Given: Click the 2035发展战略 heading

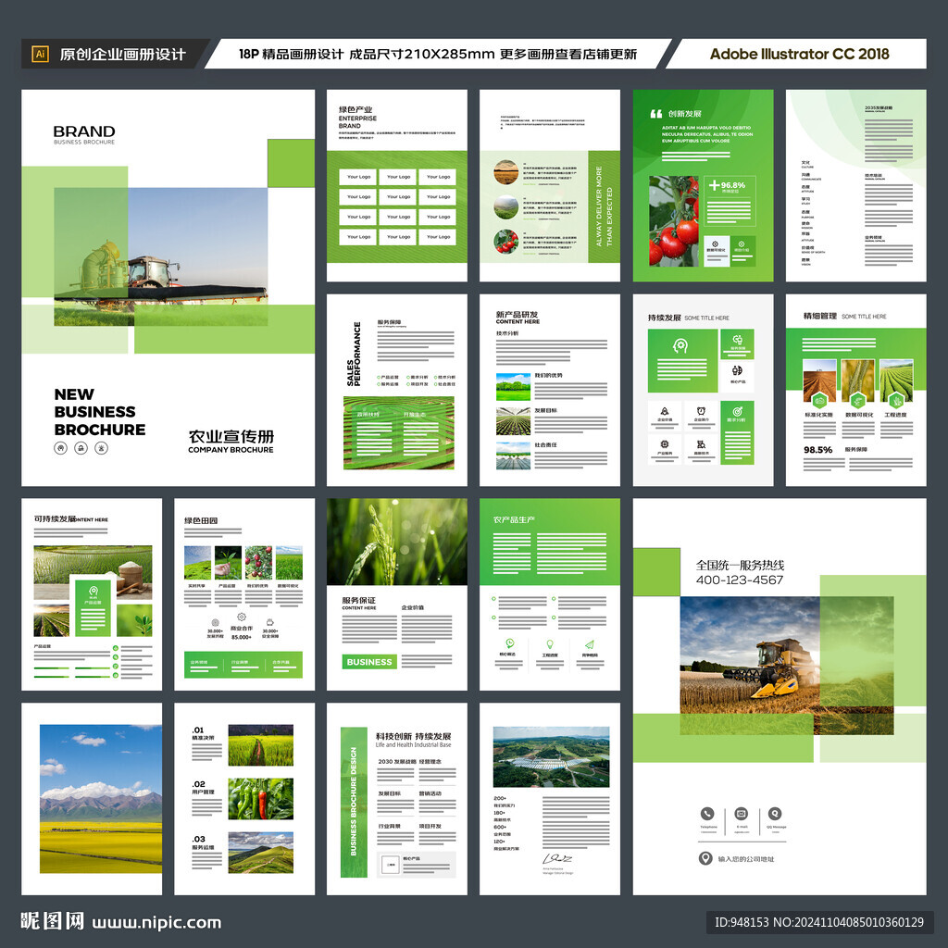Looking at the screenshot, I should click(x=879, y=108).
